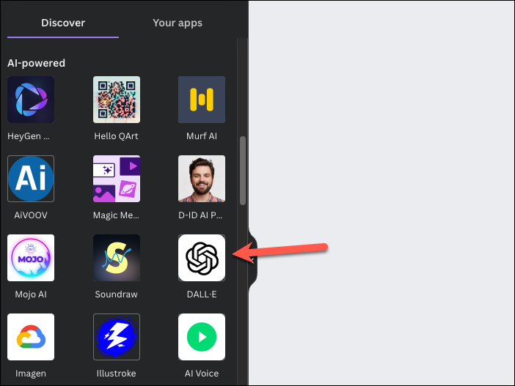Select the Hello QArt app icon
This screenshot has width=515, height=386.
point(117,100)
